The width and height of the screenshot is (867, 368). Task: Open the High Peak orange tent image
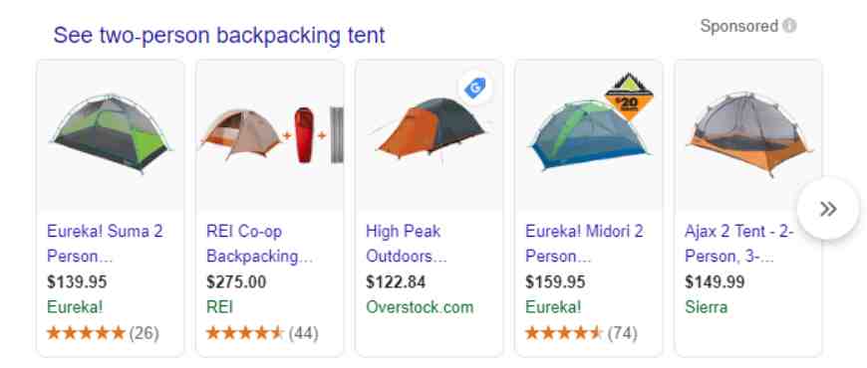pyautogui.click(x=430, y=134)
